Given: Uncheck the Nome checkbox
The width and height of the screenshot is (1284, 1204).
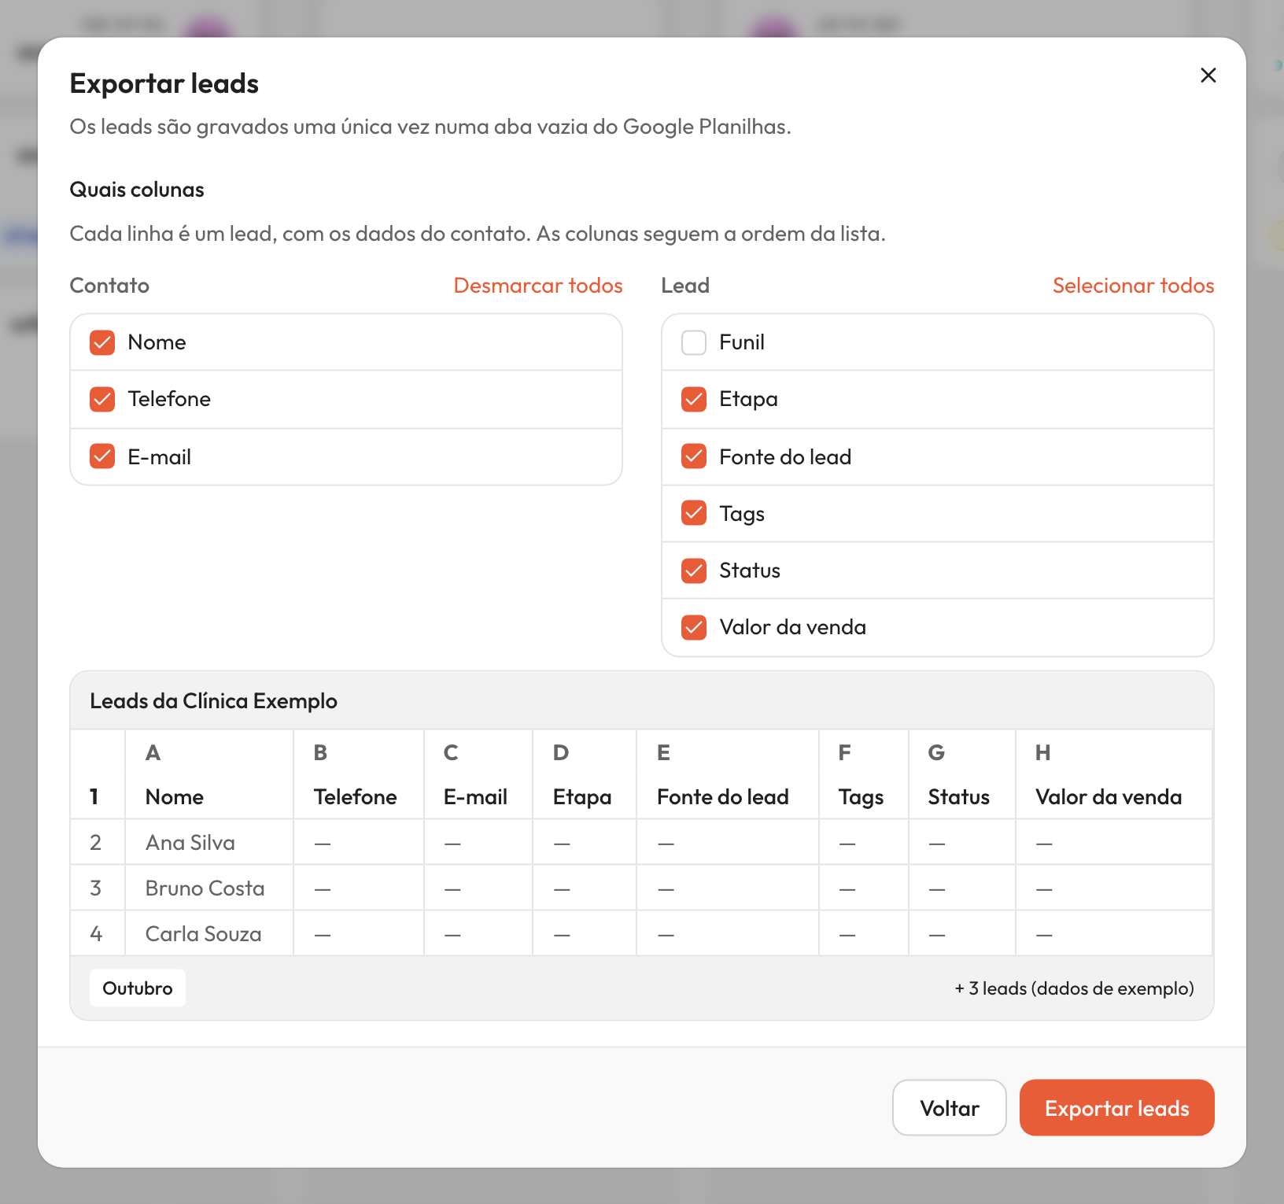Looking at the screenshot, I should (x=102, y=342).
